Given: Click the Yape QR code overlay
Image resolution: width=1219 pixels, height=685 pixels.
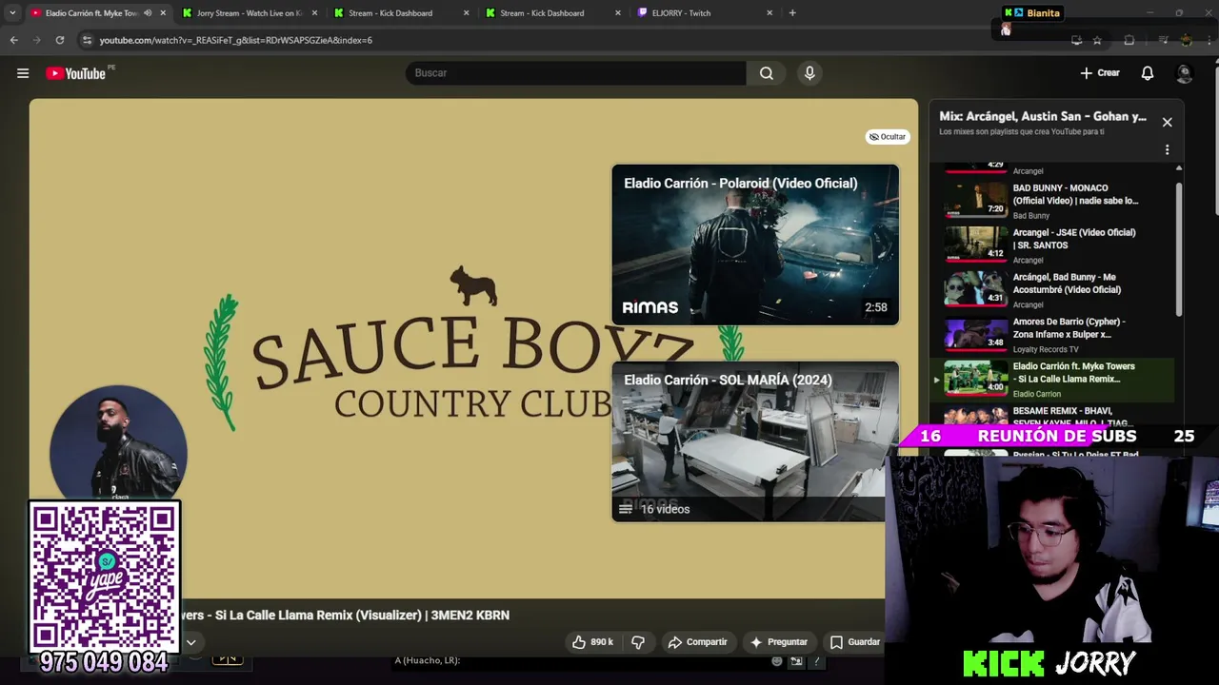Looking at the screenshot, I should (104, 577).
